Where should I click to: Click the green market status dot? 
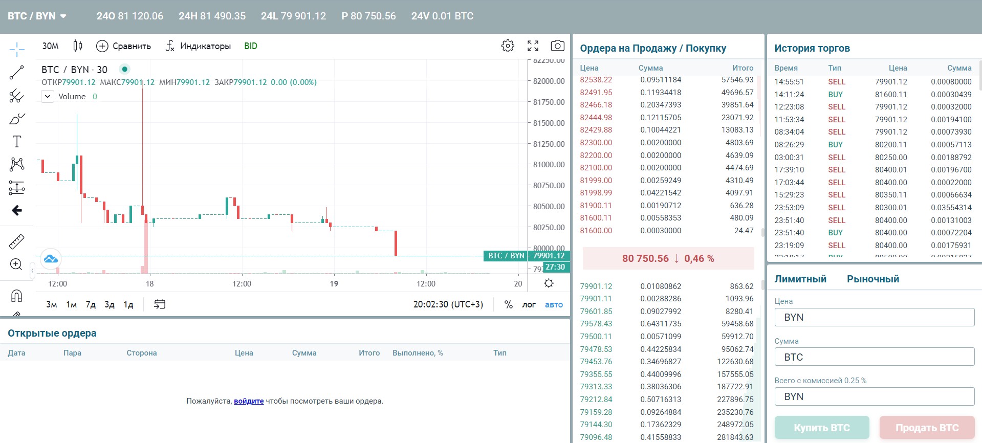pyautogui.click(x=124, y=69)
